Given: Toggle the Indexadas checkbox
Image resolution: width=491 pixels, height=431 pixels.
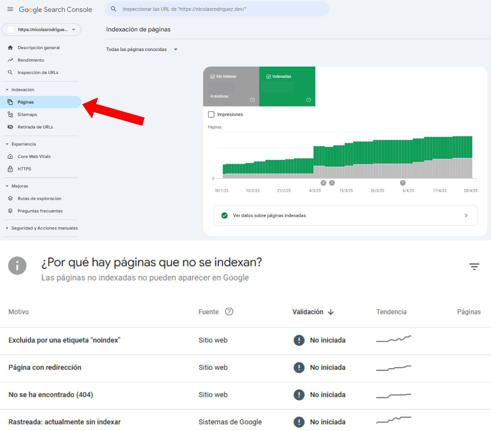Looking at the screenshot, I should click(269, 77).
